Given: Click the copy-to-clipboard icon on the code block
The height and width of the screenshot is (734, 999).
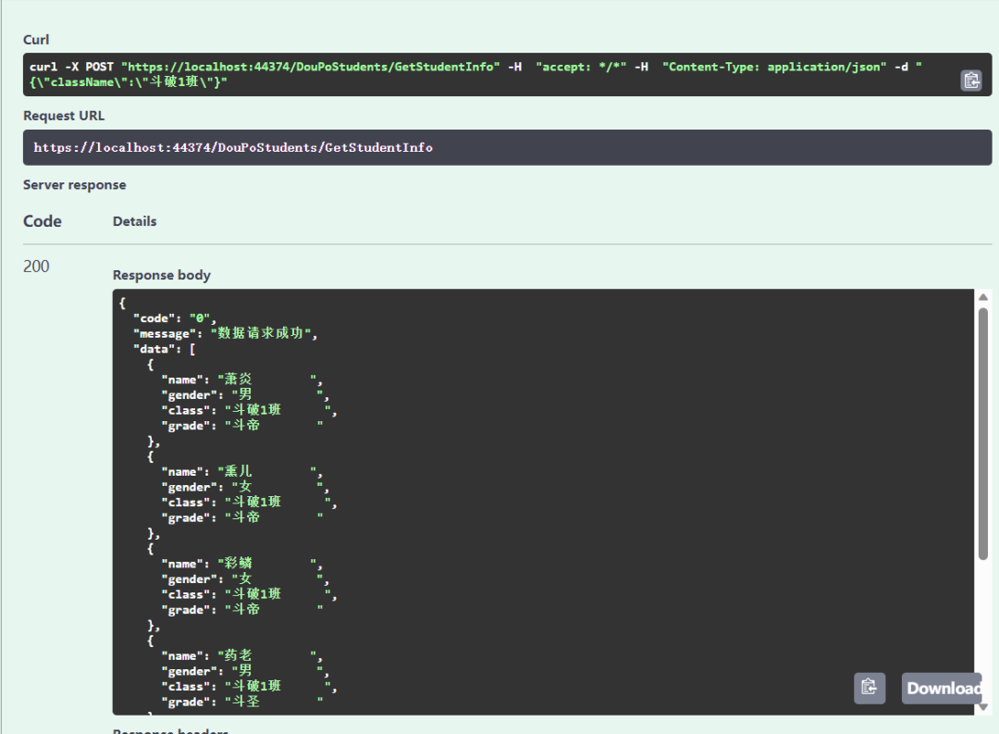Looking at the screenshot, I should click(970, 80).
